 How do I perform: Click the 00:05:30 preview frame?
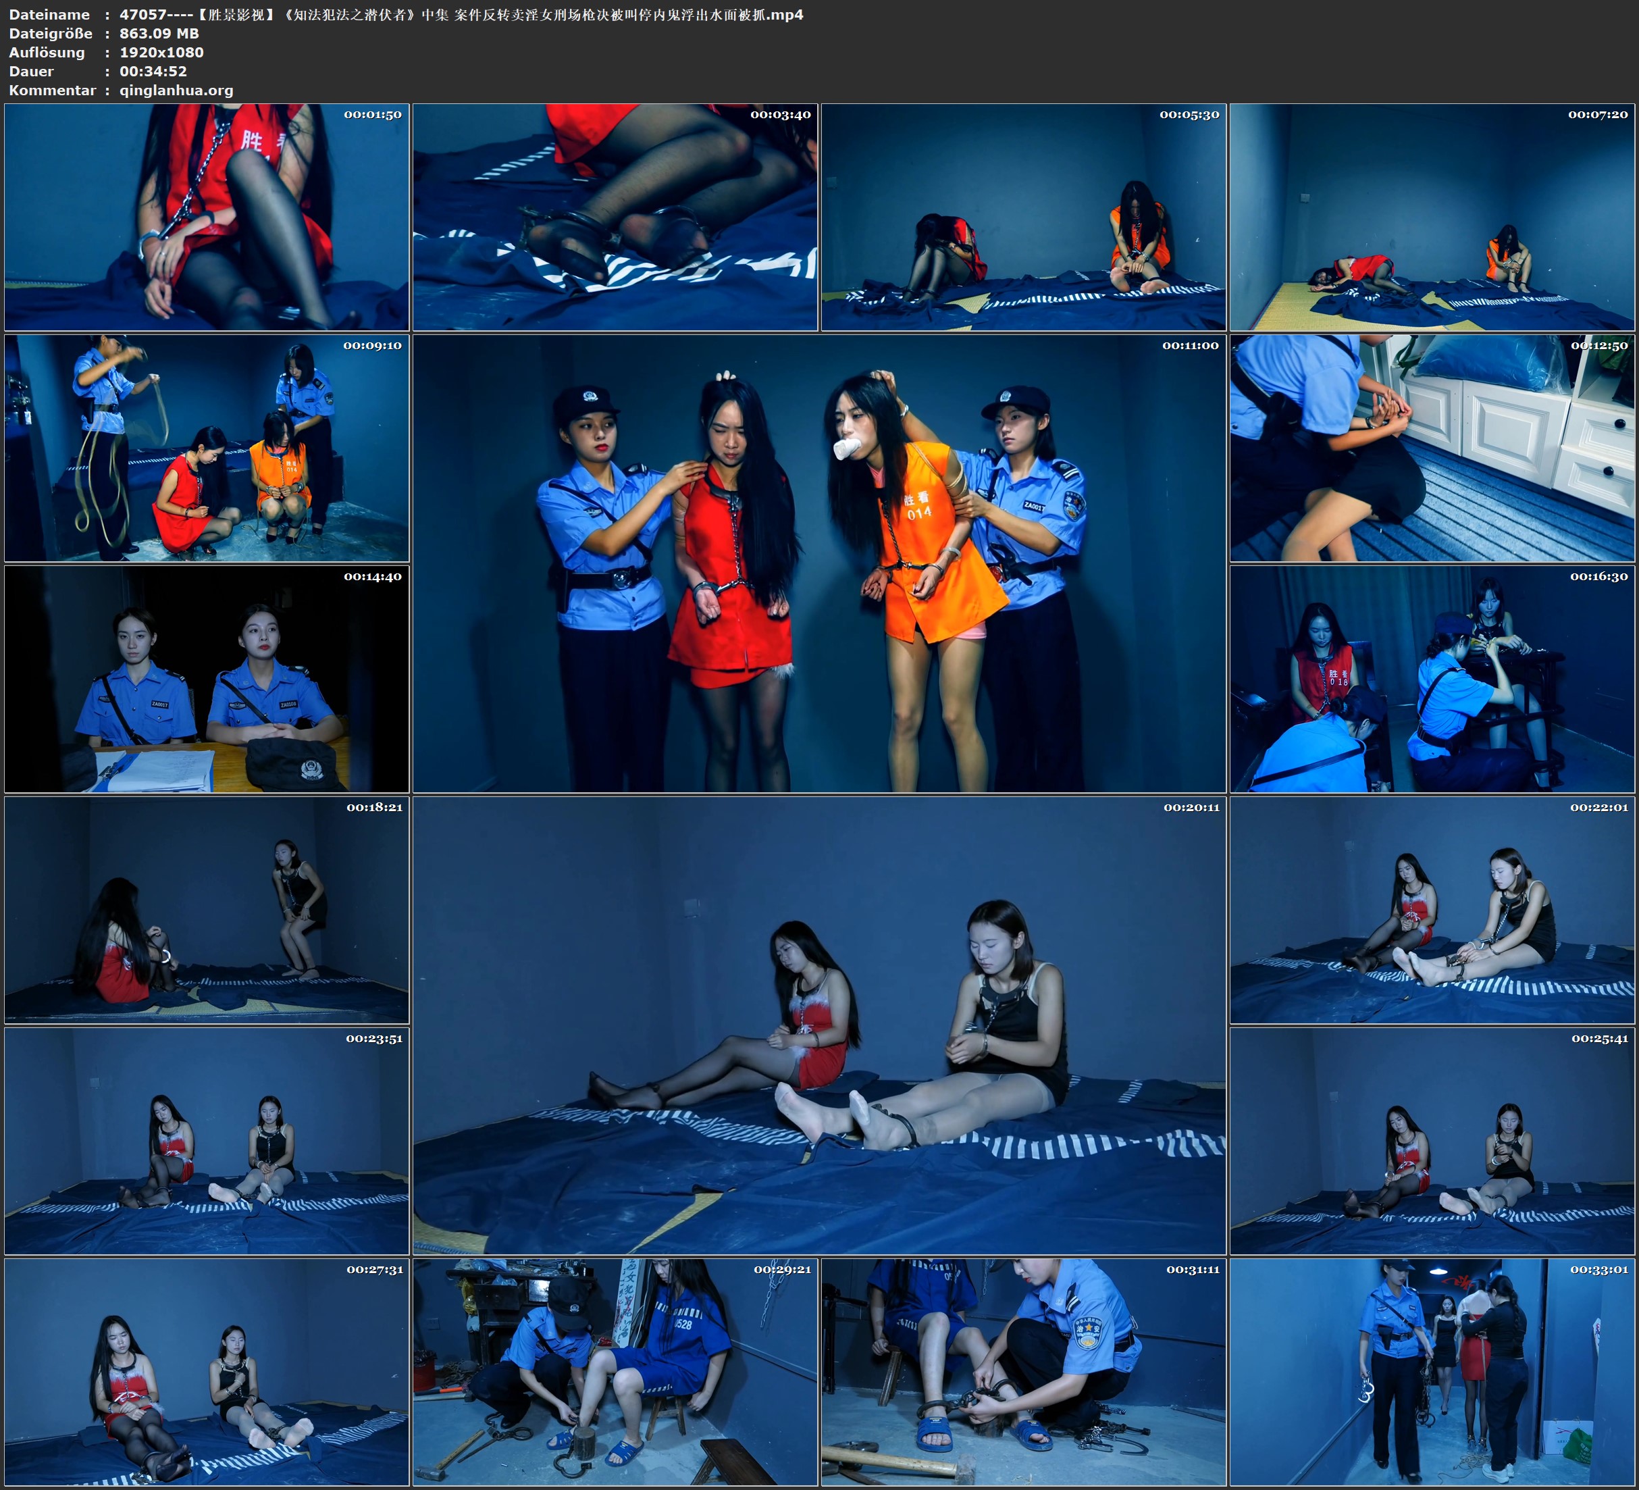click(x=1024, y=217)
